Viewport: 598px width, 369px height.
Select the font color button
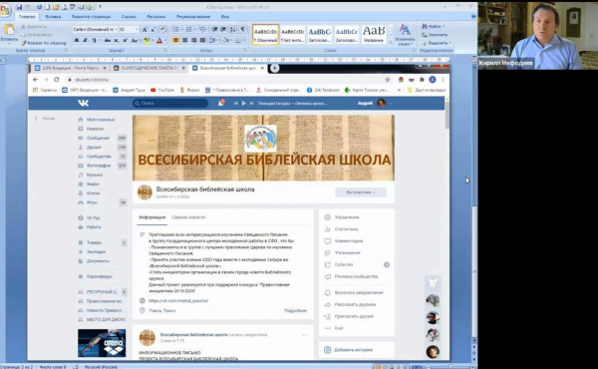(x=159, y=41)
